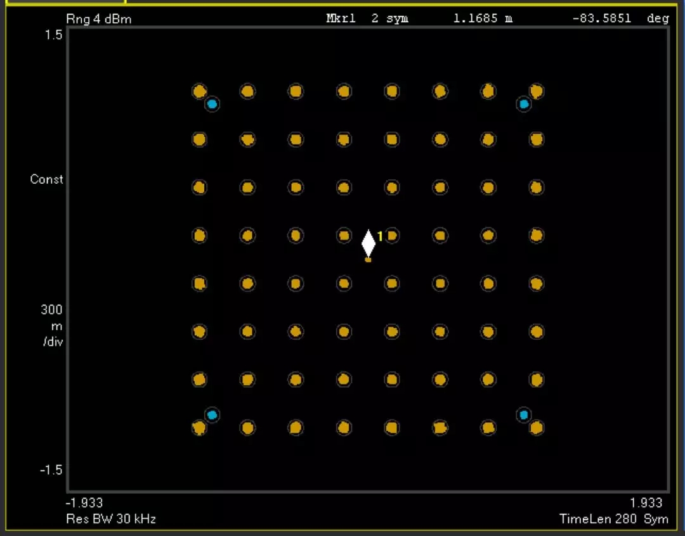Click the top-right corner orange constellation point
This screenshot has height=536, width=685.
pos(537,91)
